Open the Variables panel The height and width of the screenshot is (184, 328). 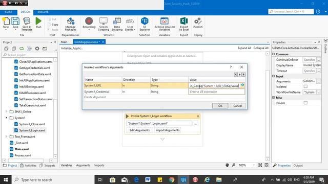coord(67,165)
